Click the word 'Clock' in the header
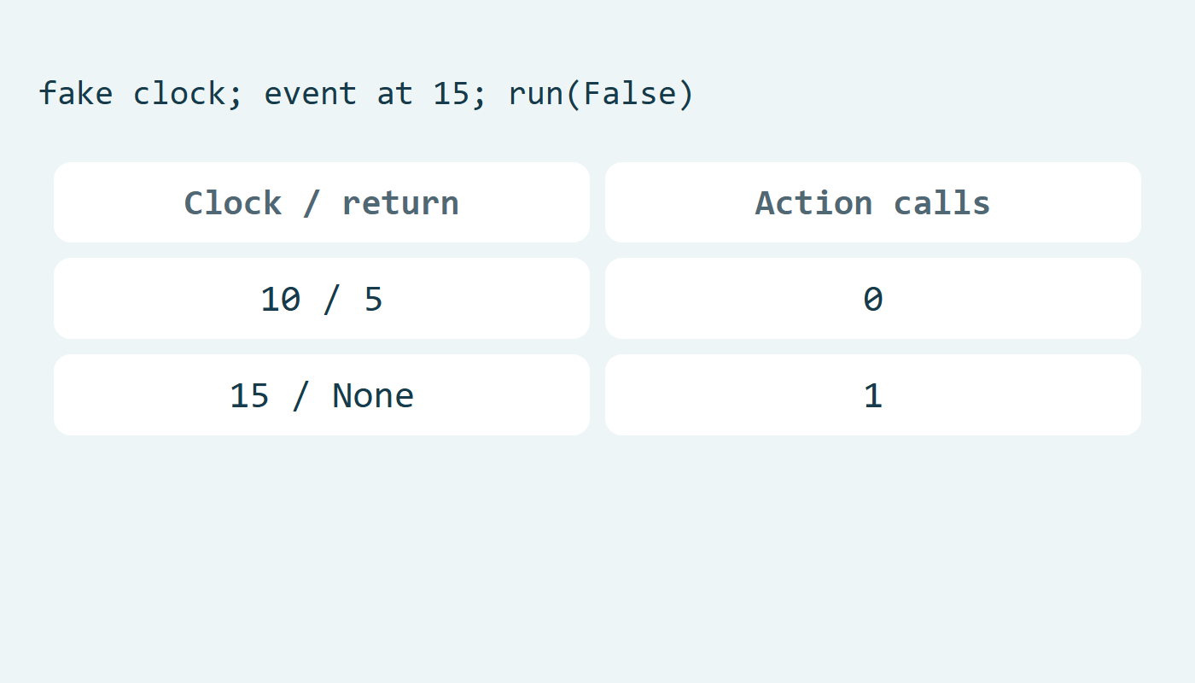This screenshot has height=683, width=1195. pyautogui.click(x=233, y=203)
